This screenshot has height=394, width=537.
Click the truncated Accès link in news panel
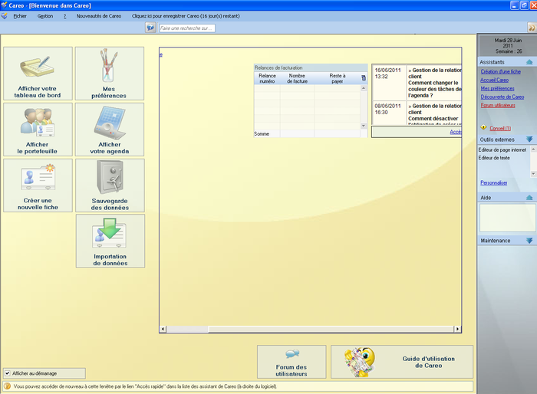point(456,132)
